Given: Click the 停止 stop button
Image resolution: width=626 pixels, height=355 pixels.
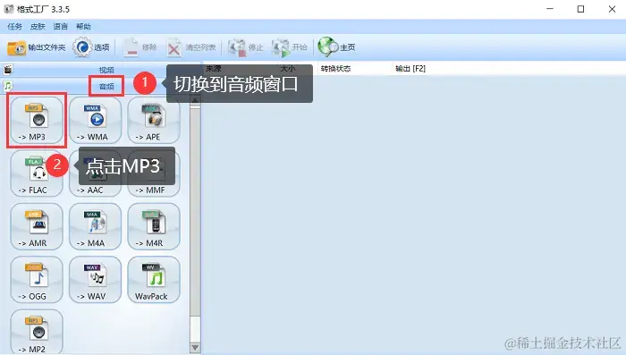Looking at the screenshot, I should 246,47.
